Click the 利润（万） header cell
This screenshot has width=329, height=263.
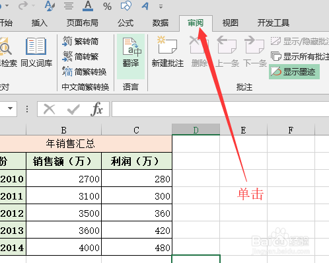click(137, 161)
